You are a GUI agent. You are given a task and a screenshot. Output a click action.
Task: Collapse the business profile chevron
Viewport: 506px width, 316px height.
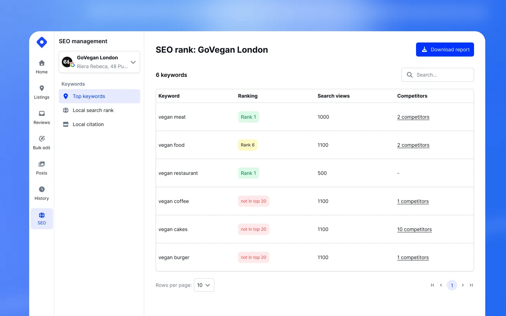point(133,62)
